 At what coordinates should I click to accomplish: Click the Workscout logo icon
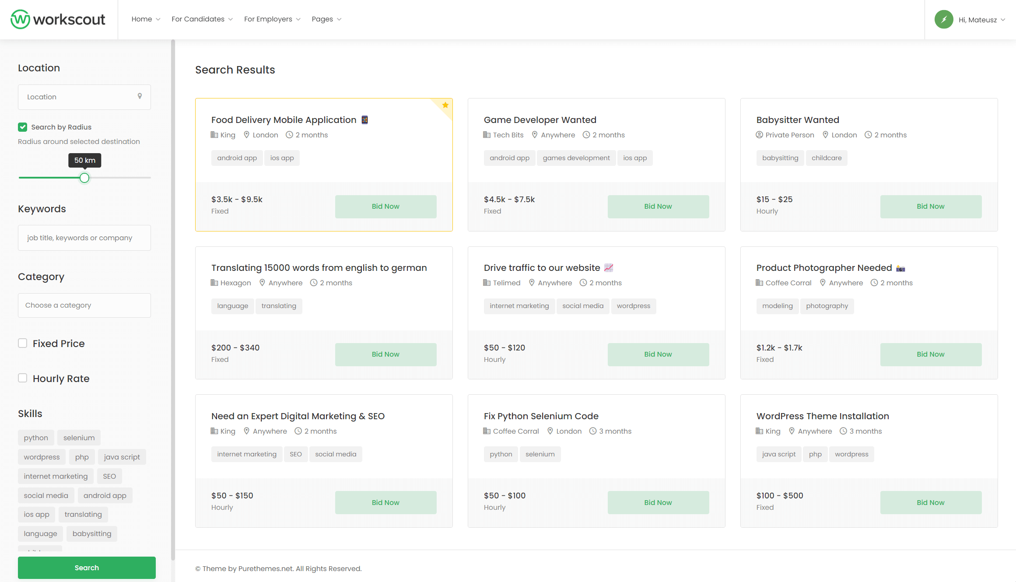coord(20,19)
